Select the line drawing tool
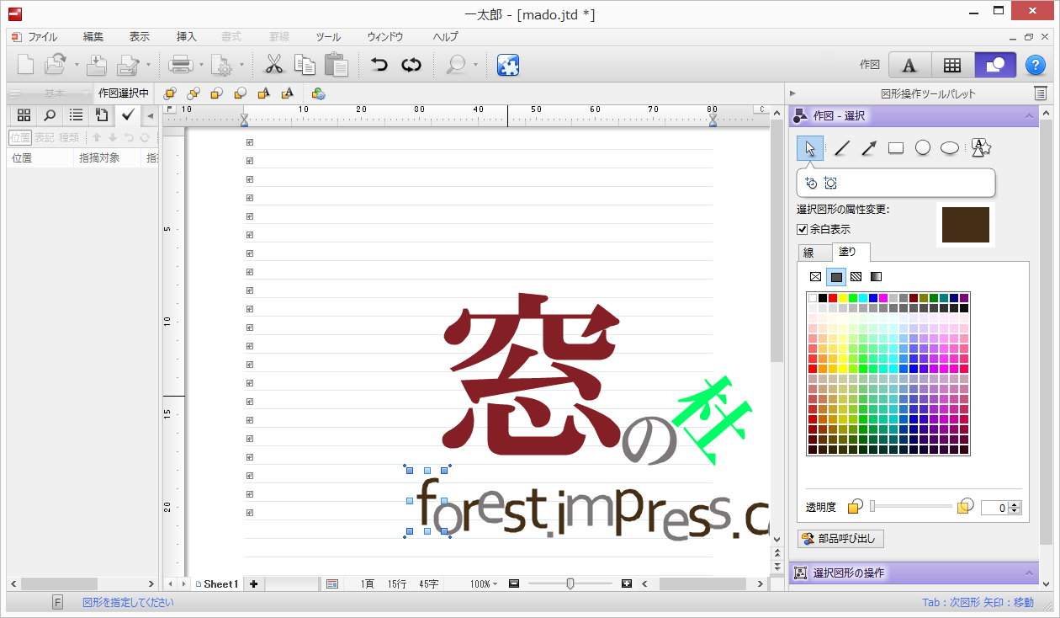The image size is (1060, 618). 842,148
